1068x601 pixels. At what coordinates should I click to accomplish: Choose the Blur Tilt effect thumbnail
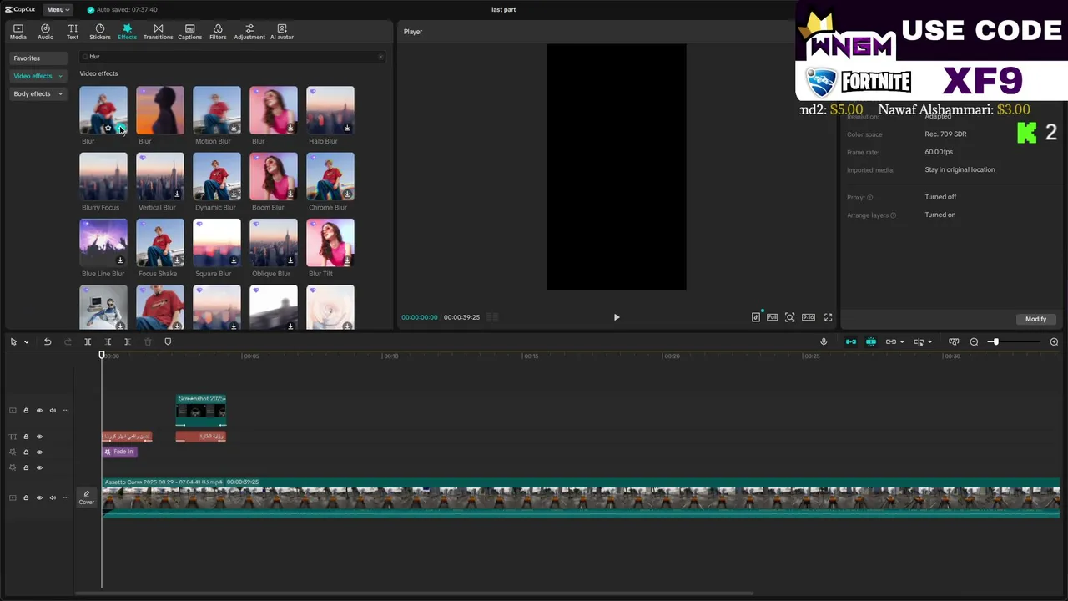[330, 242]
